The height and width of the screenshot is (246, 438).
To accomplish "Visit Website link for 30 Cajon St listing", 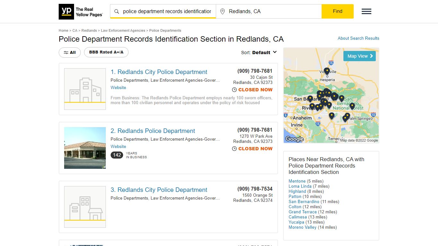I will pos(118,87).
